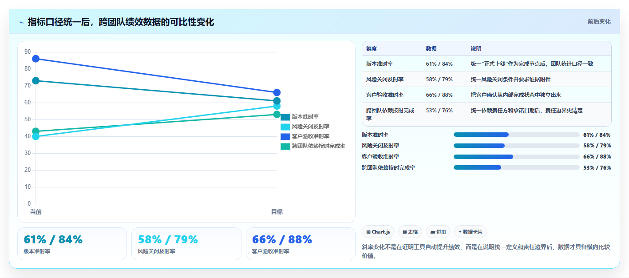The width and height of the screenshot is (629, 278).
Task: Click description 把客户确认从内部完成状态中独立出来
Action: coord(516,95)
